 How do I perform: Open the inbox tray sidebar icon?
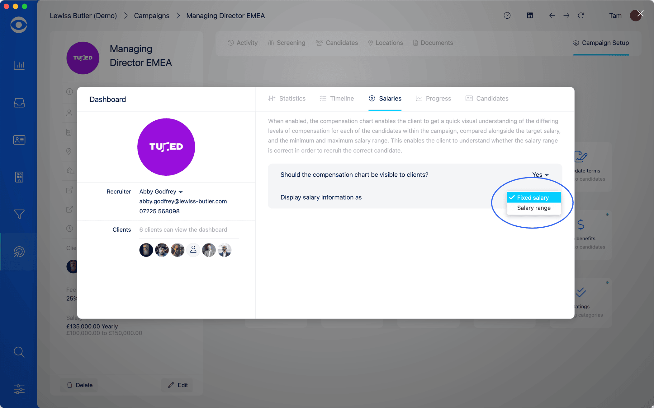19,103
